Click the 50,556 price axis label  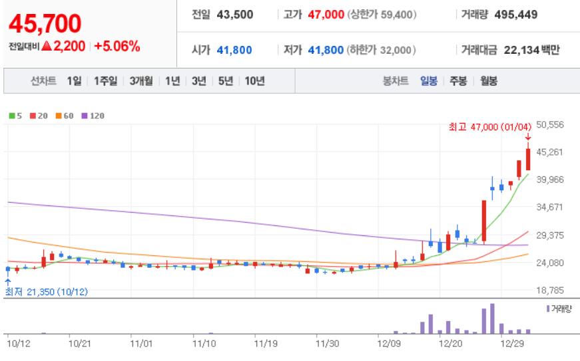[x=550, y=125]
